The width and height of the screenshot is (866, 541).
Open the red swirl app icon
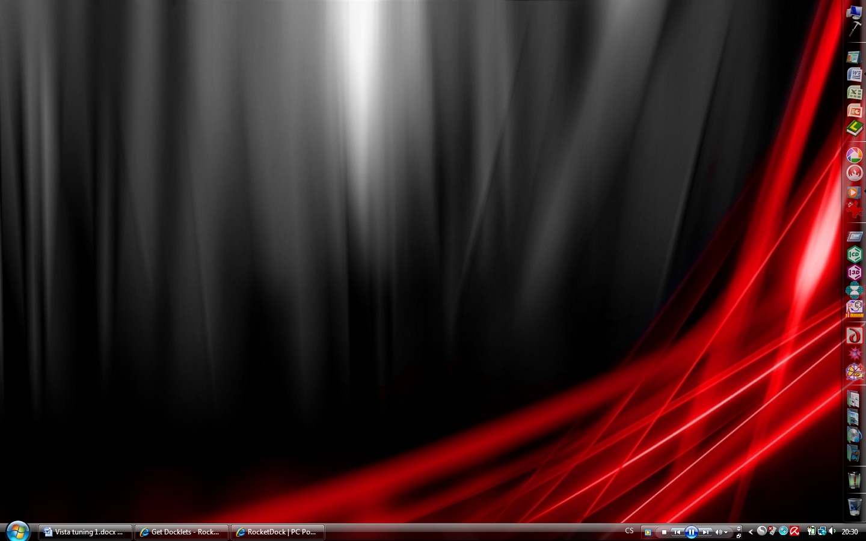tap(855, 335)
